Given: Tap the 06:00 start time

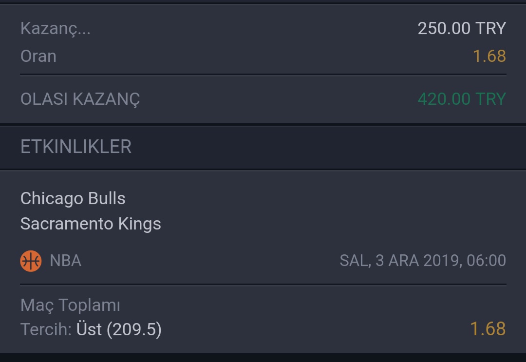Looking at the screenshot, I should pos(486,261).
